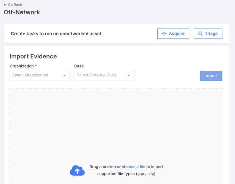Image resolution: width=235 pixels, height=184 pixels.
Task: Click the cloud upload icon
Action: coord(77,170)
